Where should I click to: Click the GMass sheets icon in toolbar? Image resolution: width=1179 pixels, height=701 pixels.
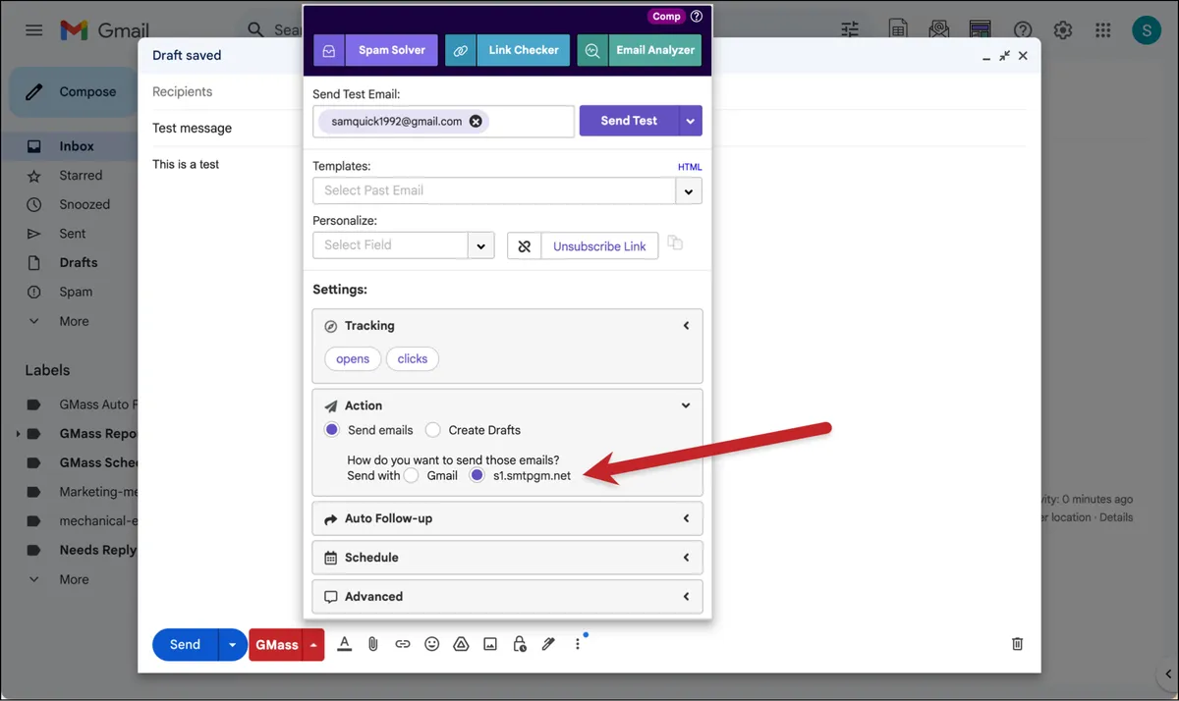[x=897, y=29]
